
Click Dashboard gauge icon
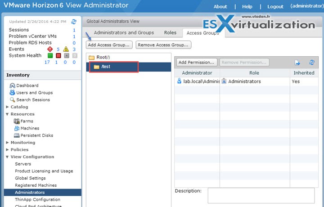(x=13, y=85)
